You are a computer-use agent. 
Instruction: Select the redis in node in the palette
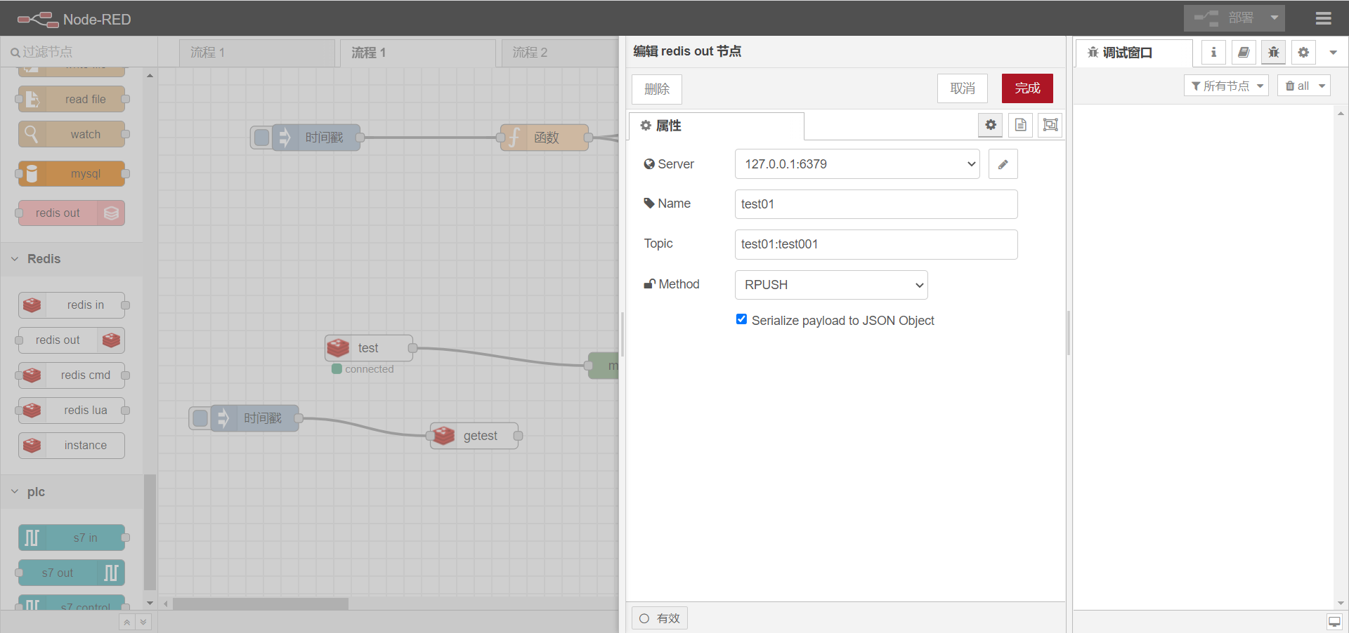[x=72, y=305]
